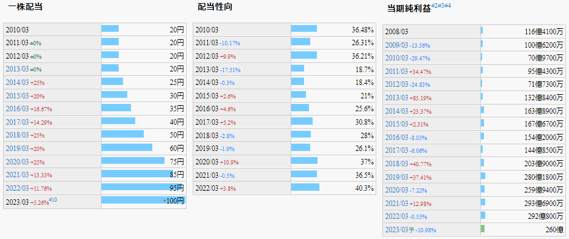This screenshot has width=569, height=239.
Task: Open footnote #2 beside 当期純利益 heading
Action: (435, 6)
